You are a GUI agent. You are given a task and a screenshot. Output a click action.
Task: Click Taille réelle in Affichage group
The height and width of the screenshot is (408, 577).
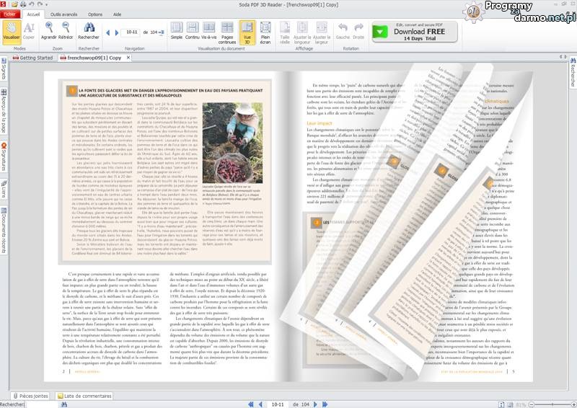[284, 32]
